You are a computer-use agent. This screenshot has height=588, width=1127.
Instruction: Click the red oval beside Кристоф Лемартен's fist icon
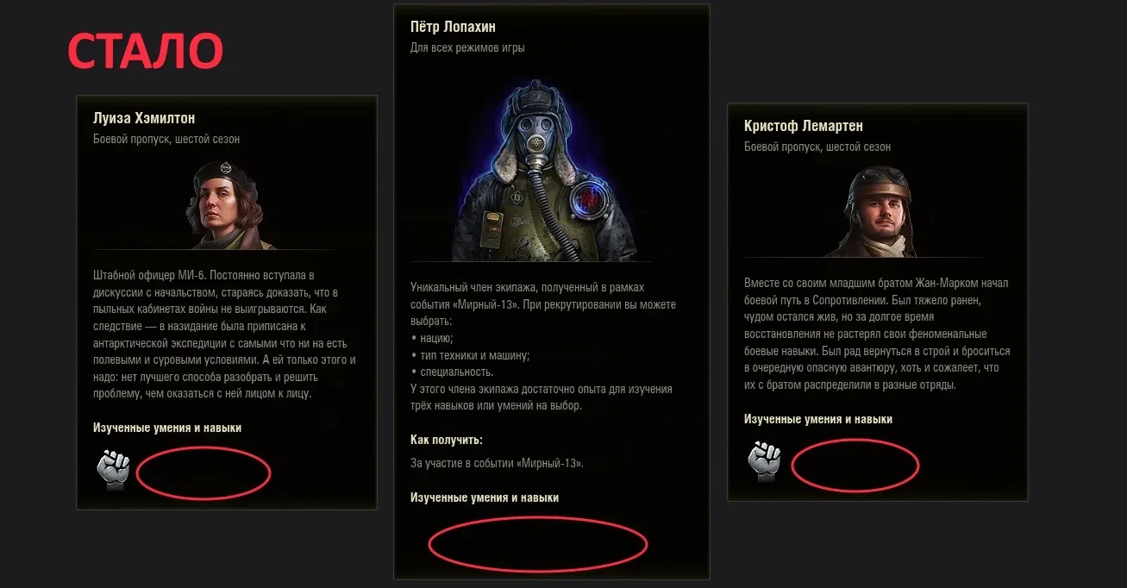(855, 466)
